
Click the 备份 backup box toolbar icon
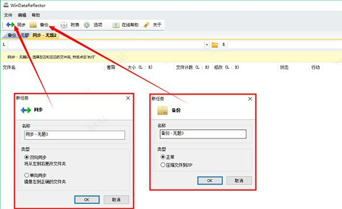[33, 25]
